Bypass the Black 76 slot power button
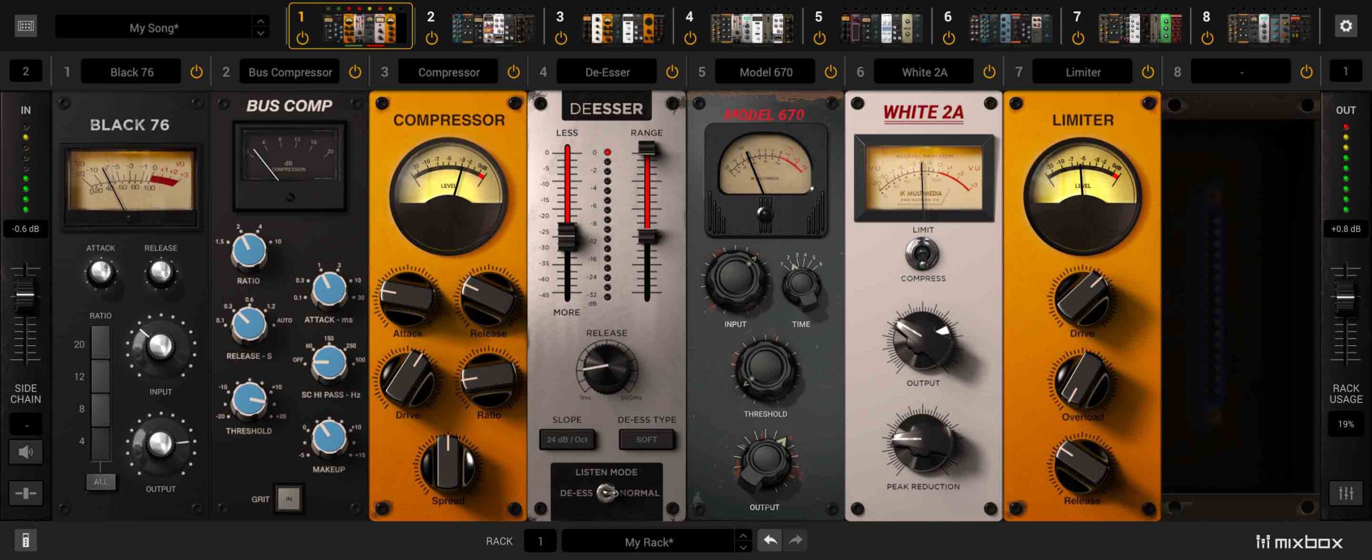The width and height of the screenshot is (1372, 560). 197,71
